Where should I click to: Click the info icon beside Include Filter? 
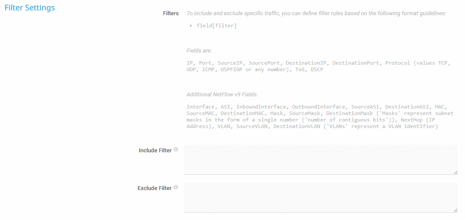click(x=176, y=150)
